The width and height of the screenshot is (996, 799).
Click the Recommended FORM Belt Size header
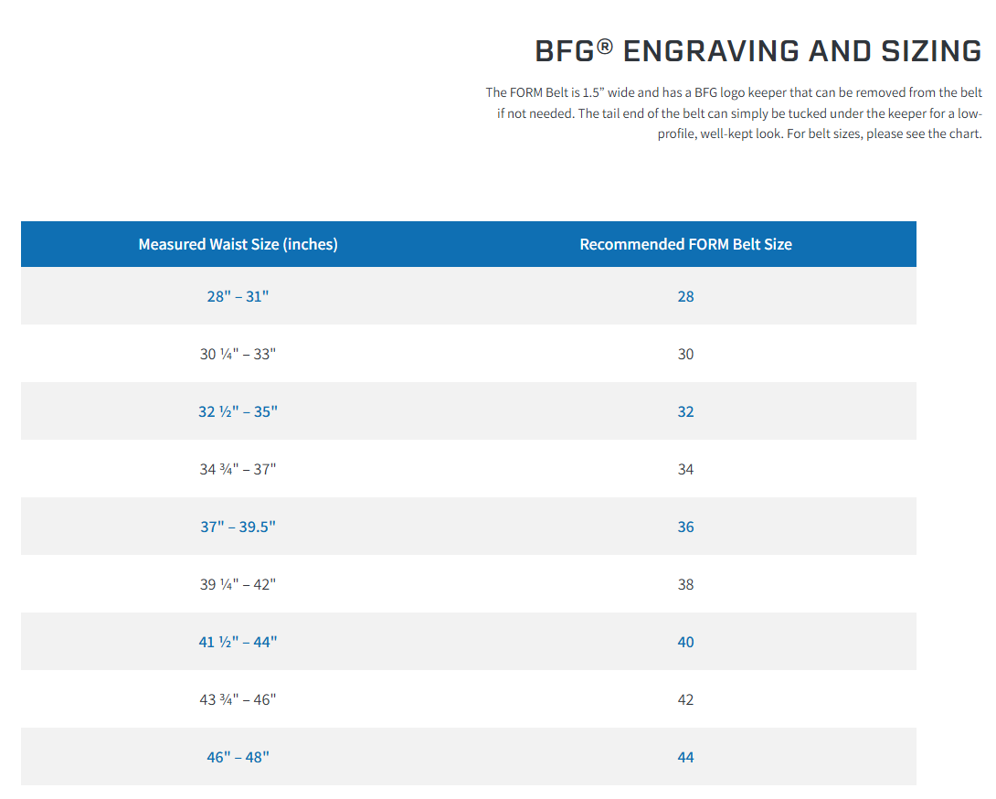click(x=685, y=244)
